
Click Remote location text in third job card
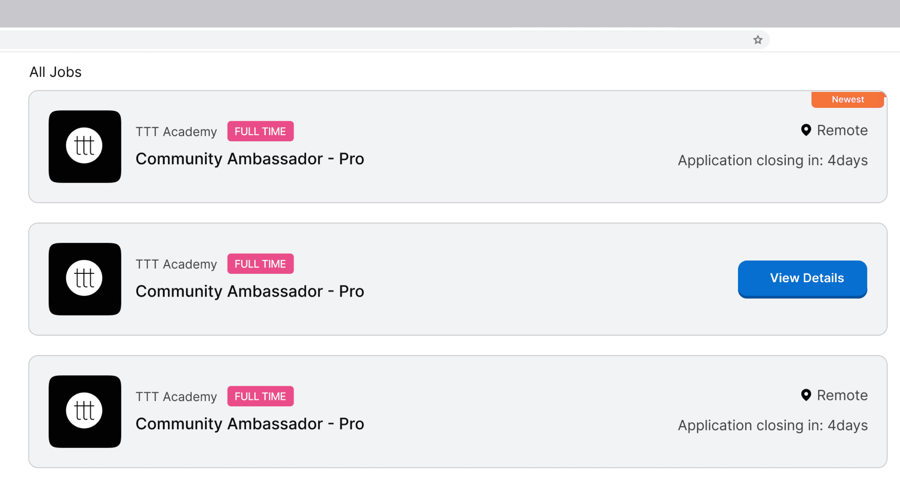842,395
